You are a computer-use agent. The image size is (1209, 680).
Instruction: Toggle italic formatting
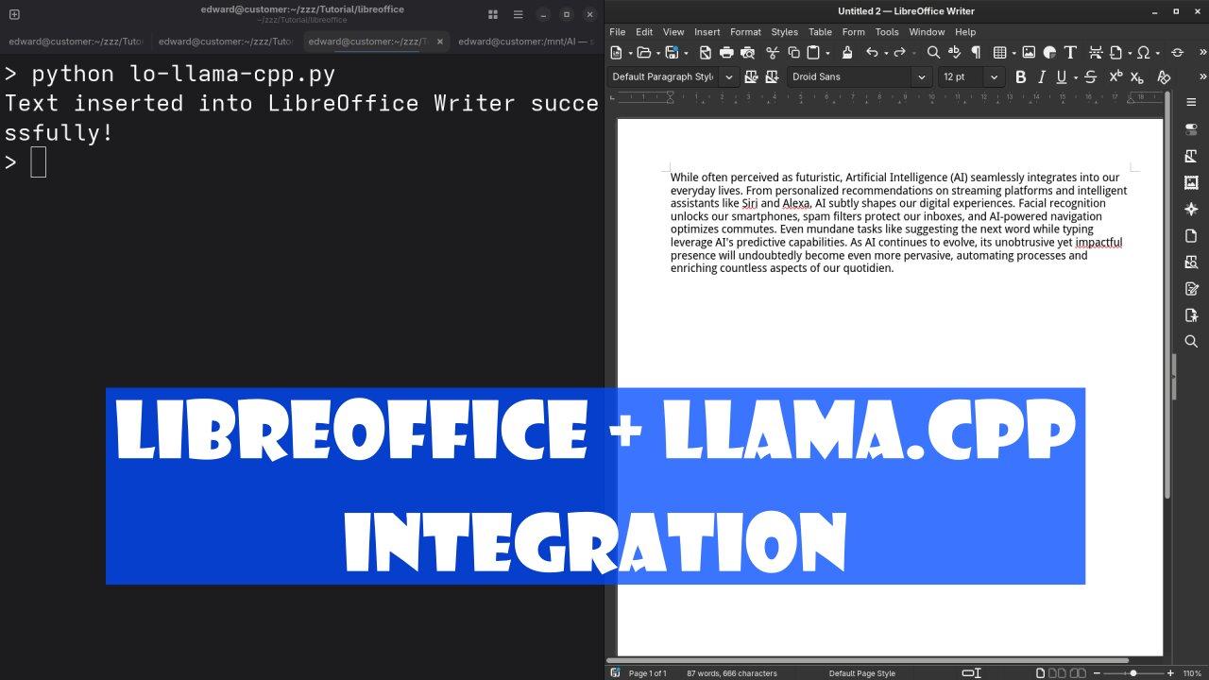click(1041, 76)
